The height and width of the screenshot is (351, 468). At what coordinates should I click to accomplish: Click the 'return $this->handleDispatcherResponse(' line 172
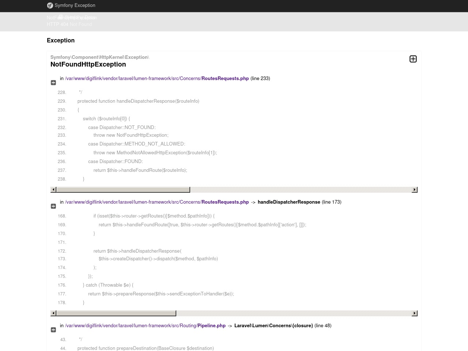137,251
